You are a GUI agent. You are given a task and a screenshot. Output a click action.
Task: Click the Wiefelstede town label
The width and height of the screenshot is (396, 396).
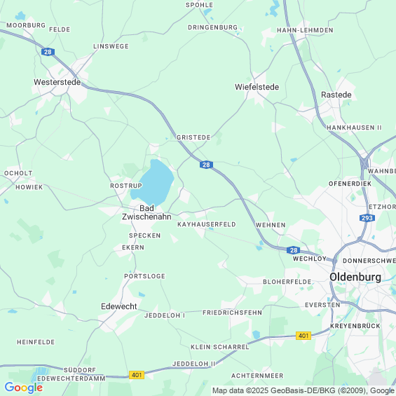[x=257, y=87]
